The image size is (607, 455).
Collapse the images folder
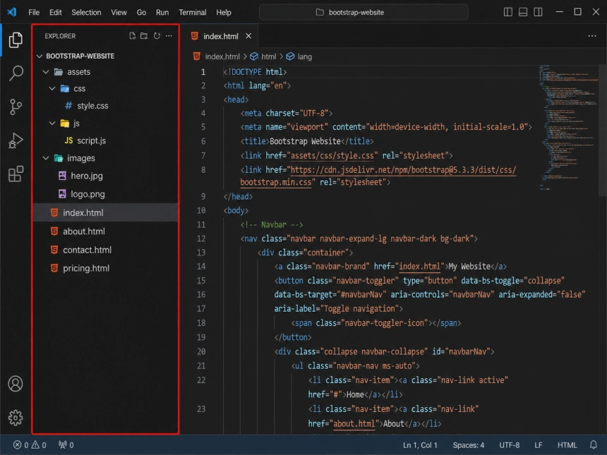(x=46, y=158)
